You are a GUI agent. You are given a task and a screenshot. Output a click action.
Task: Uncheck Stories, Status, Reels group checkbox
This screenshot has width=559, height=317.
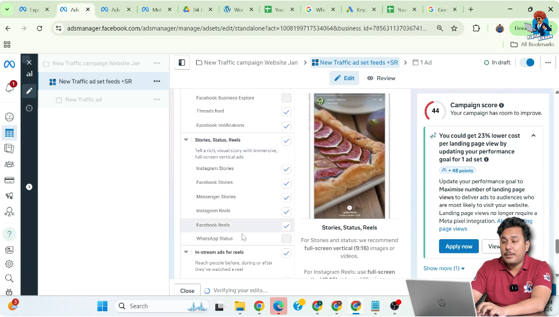click(286, 141)
